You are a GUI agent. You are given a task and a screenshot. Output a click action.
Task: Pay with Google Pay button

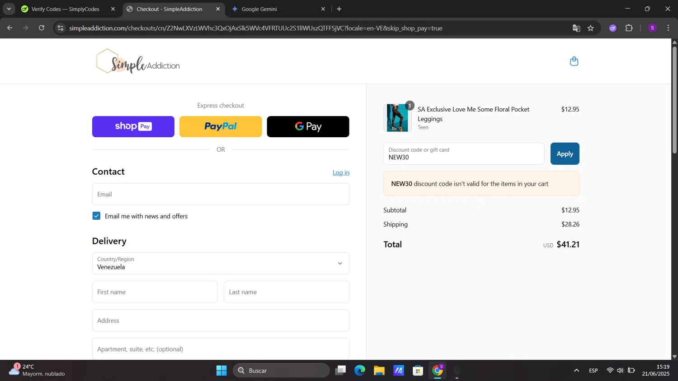308,126
